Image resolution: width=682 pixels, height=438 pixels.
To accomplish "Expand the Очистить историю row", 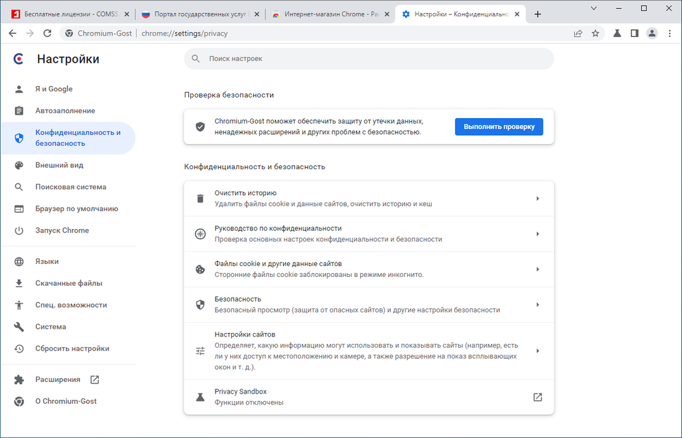I will [368, 199].
